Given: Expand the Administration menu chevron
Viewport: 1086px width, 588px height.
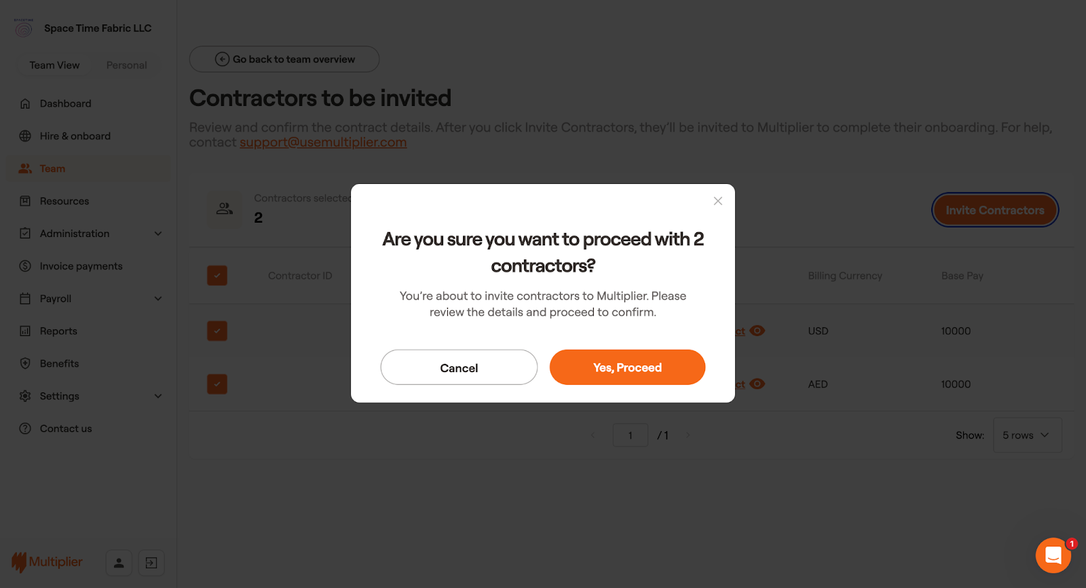Looking at the screenshot, I should [x=158, y=234].
